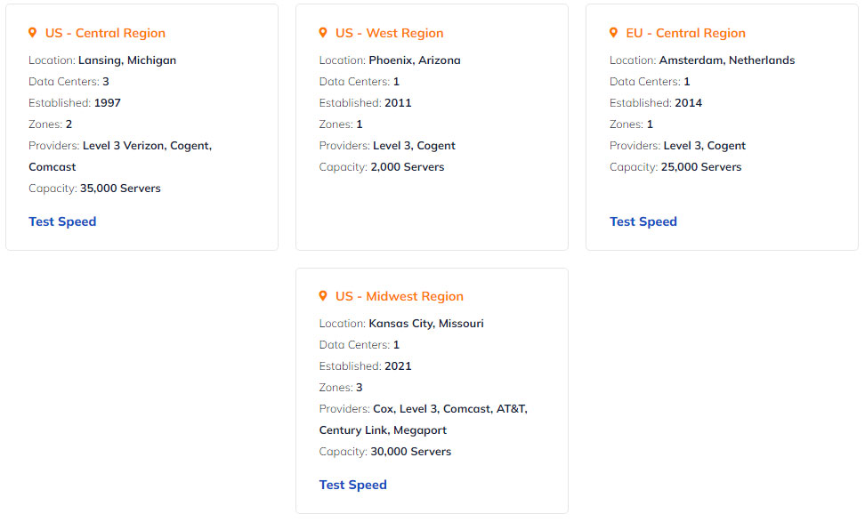Image resolution: width=865 pixels, height=522 pixels.
Task: Open Test Speed for EU - Central Region
Action: click(x=643, y=221)
